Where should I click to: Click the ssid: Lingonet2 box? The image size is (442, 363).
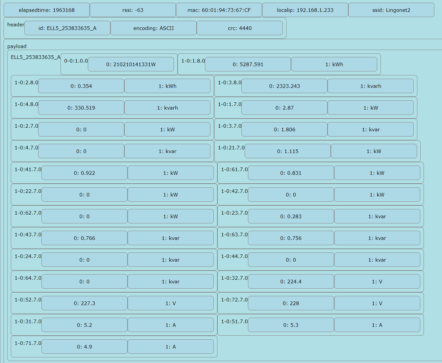pyautogui.click(x=391, y=10)
